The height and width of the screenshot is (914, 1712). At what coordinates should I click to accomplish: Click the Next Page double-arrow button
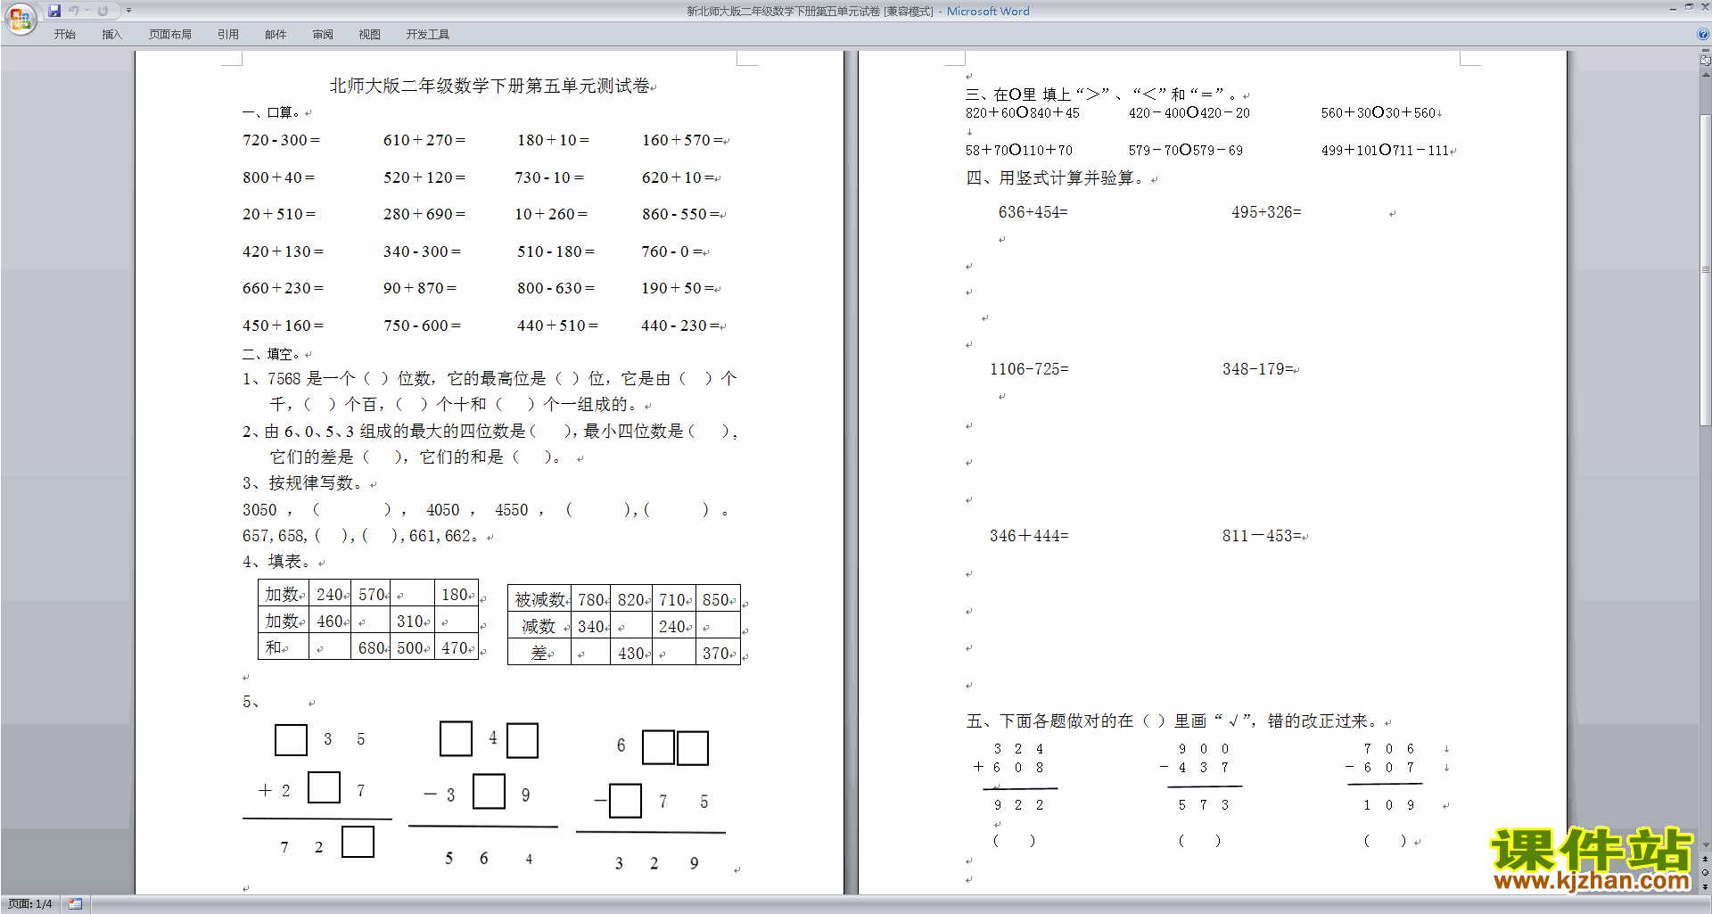click(x=1706, y=886)
